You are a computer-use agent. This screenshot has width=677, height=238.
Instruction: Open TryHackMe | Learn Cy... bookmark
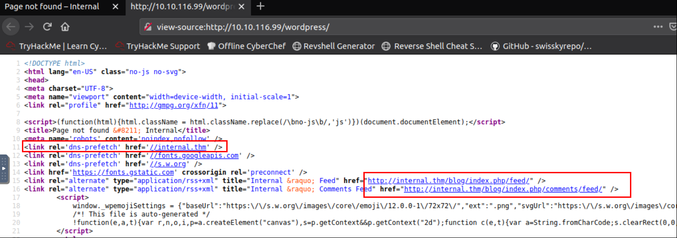coord(57,46)
